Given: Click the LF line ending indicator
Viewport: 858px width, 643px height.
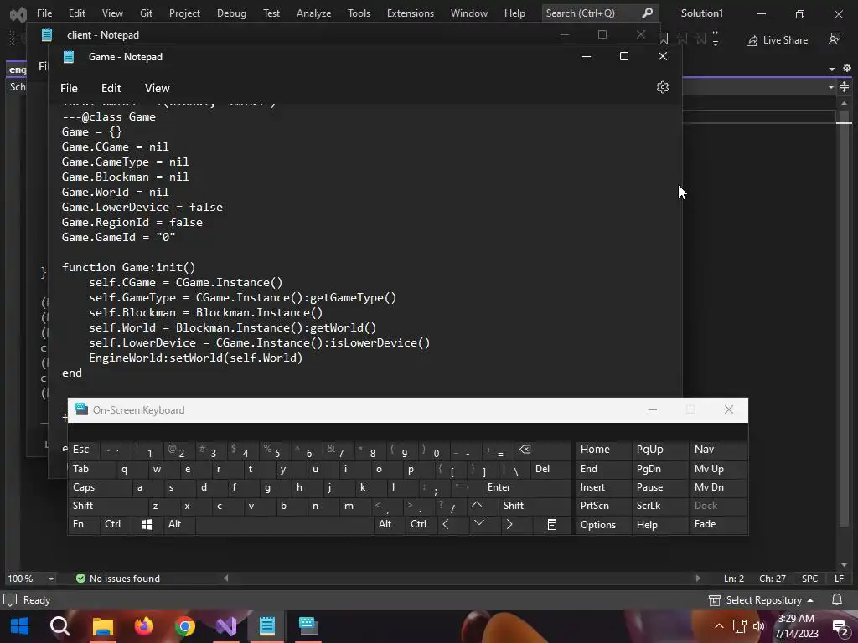Looking at the screenshot, I should (839, 579).
